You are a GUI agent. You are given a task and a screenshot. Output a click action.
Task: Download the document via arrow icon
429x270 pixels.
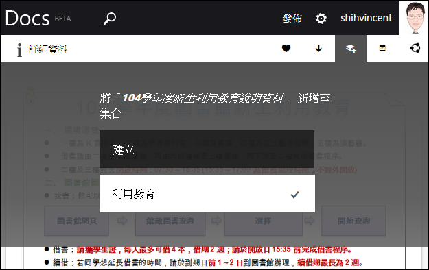tap(318, 49)
